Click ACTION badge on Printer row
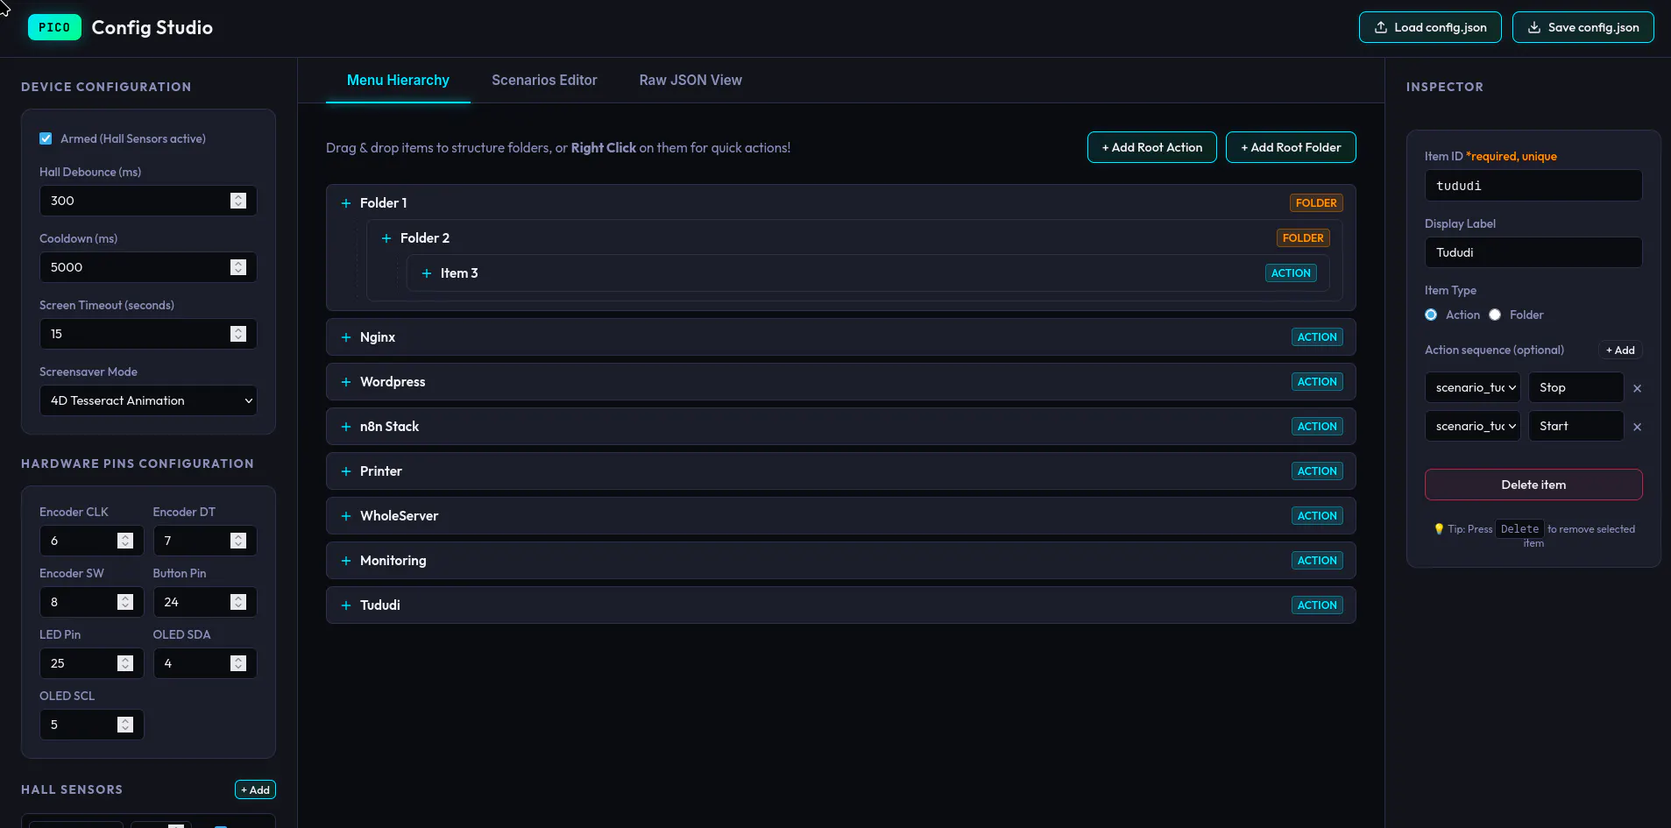1671x828 pixels. tap(1317, 471)
